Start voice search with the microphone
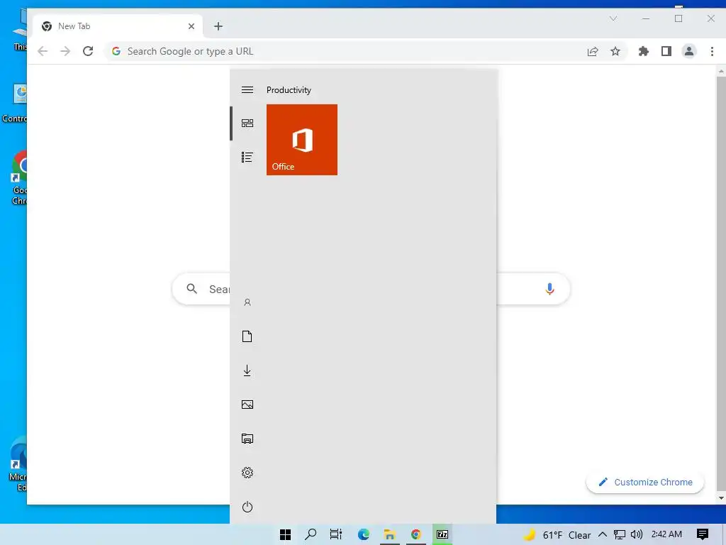This screenshot has height=545, width=726. [549, 289]
